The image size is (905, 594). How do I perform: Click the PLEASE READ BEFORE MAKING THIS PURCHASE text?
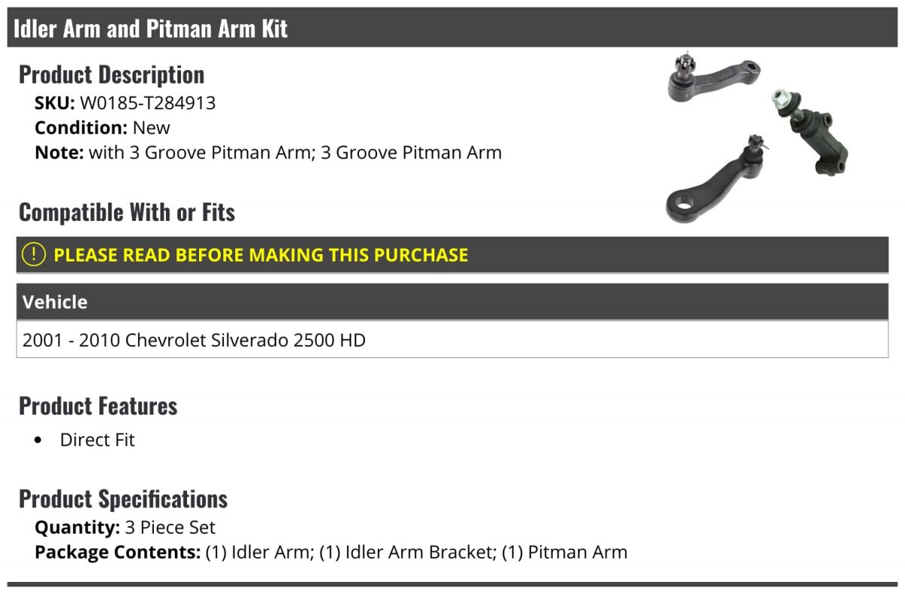click(x=261, y=255)
